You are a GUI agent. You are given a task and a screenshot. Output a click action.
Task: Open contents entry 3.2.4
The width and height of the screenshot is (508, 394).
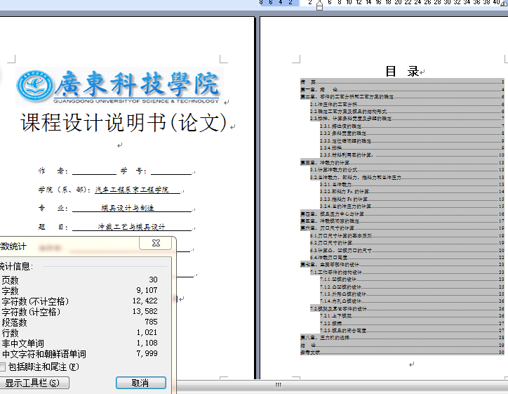(412, 206)
